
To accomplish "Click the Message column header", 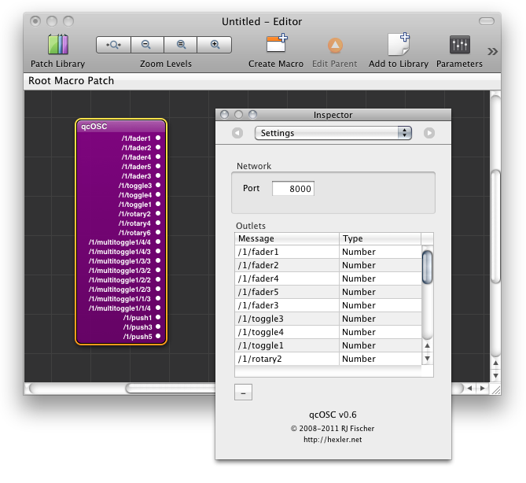I will tap(287, 238).
